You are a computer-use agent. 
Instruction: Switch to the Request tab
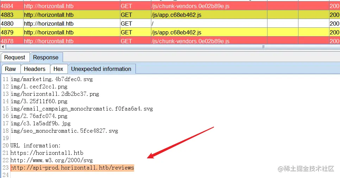coord(15,57)
